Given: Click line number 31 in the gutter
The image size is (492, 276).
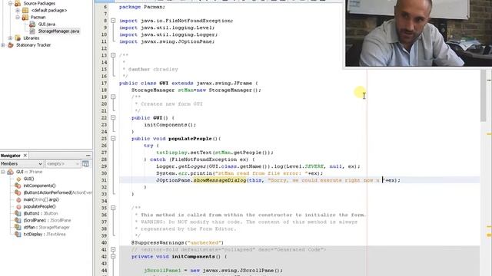Looking at the screenshot, I should pyautogui.click(x=104, y=180).
